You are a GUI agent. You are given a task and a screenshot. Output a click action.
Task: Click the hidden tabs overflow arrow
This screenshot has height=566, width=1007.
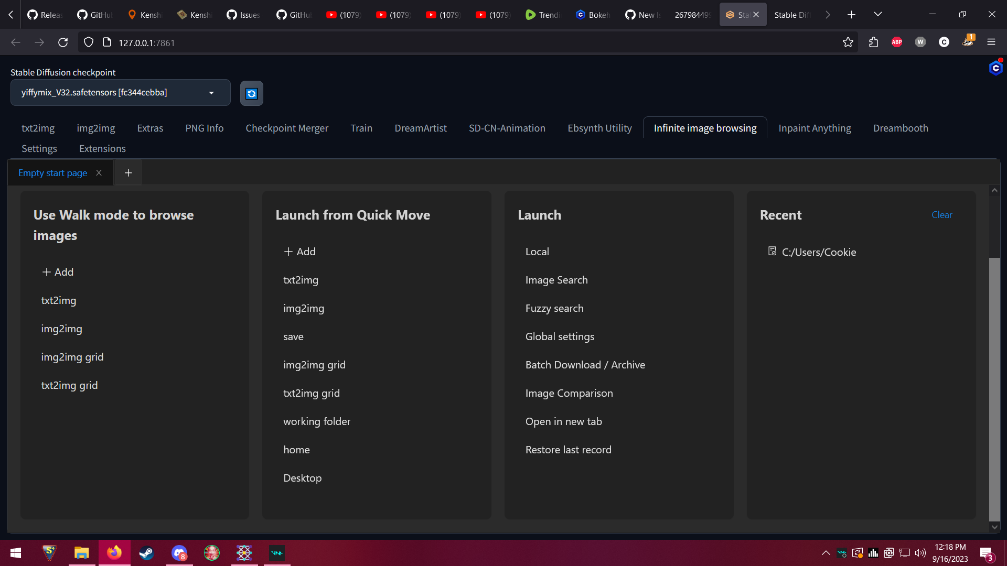pos(827,14)
